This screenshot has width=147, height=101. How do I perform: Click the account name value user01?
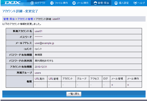[39, 31]
